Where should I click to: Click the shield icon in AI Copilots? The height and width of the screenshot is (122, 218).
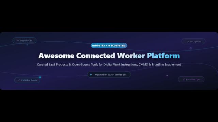(x=188, y=41)
